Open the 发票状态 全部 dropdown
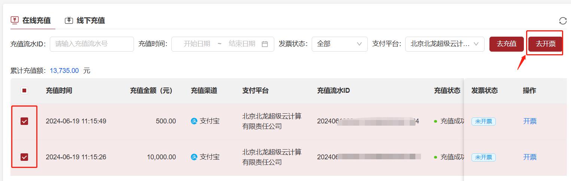This screenshot has height=181, width=571. (x=340, y=44)
